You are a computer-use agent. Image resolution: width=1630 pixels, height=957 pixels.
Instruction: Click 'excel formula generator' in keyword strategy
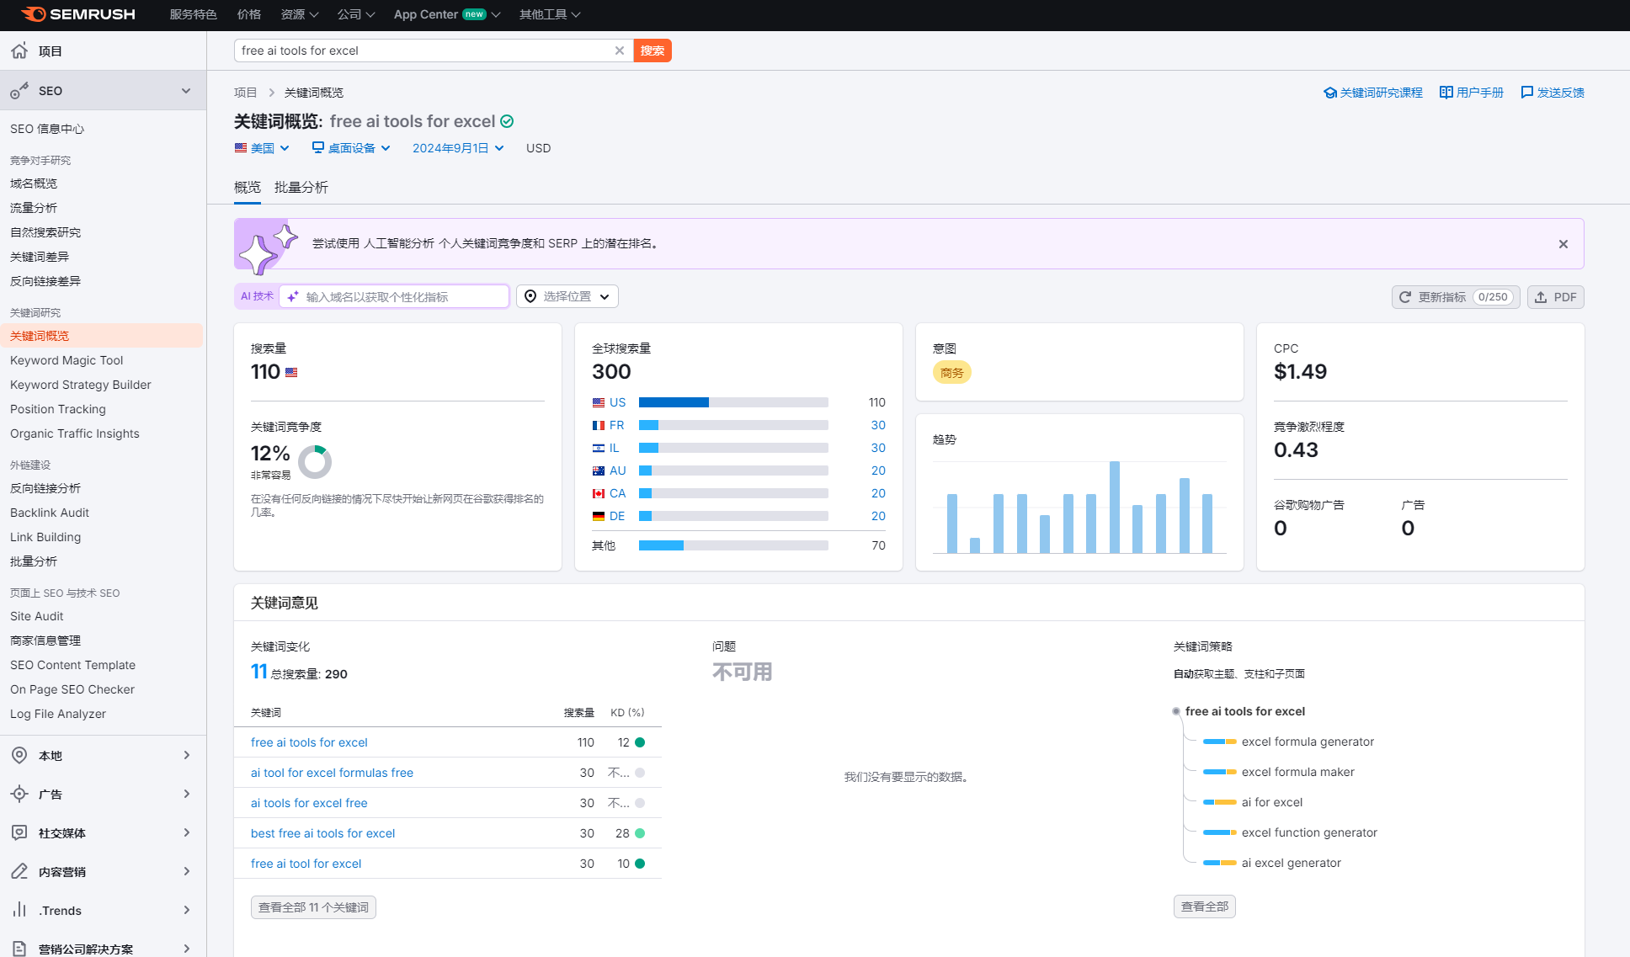pos(1308,742)
